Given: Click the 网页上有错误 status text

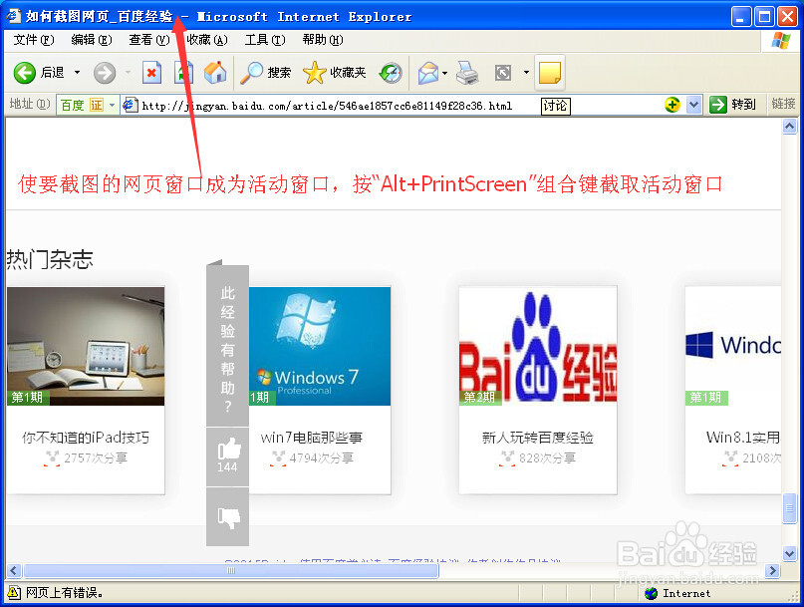Looking at the screenshot, I should coord(64,593).
